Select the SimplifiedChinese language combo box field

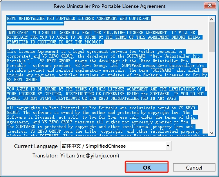(x=116, y=146)
